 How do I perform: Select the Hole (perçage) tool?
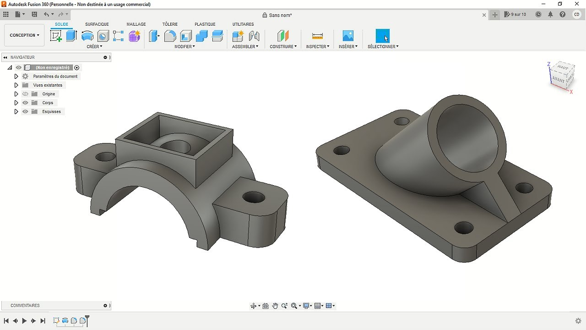[x=103, y=36]
